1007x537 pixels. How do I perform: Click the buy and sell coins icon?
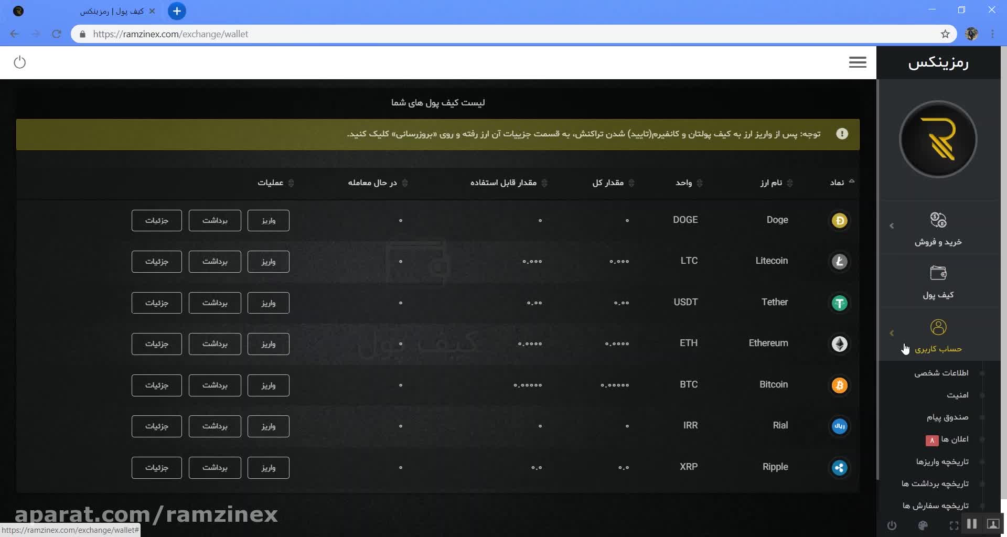938,220
